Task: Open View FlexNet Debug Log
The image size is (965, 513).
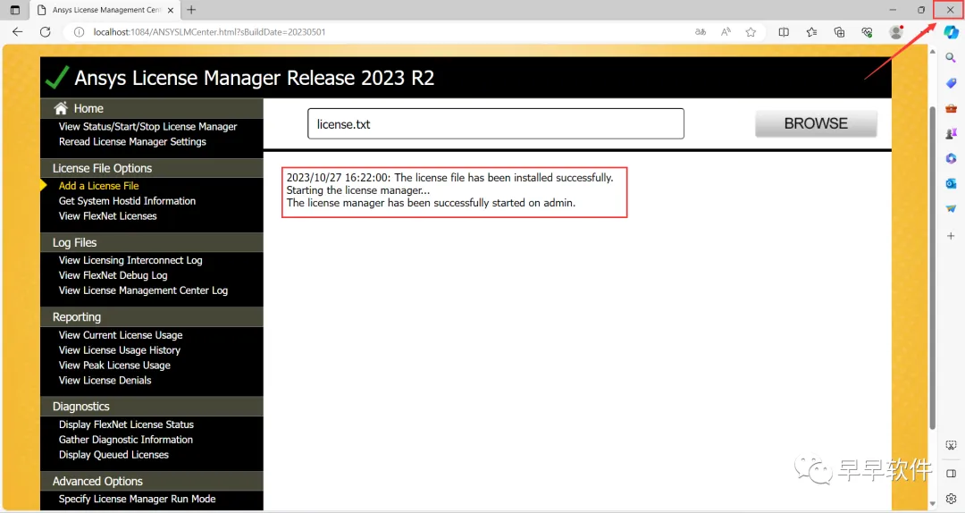Action: [113, 275]
